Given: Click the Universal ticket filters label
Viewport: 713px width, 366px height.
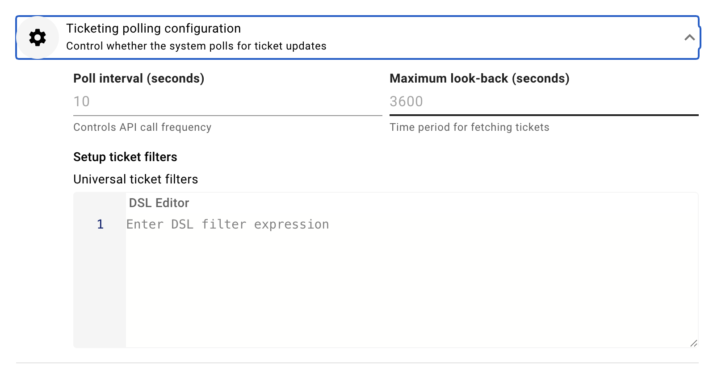Looking at the screenshot, I should click(135, 179).
